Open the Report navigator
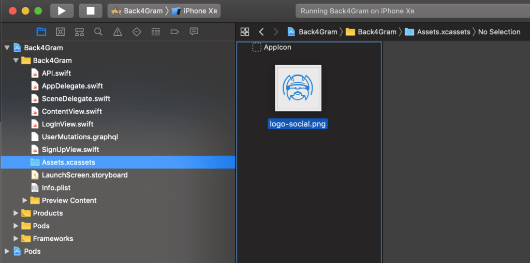Screen dimensions: 530x263 pyautogui.click(x=194, y=32)
